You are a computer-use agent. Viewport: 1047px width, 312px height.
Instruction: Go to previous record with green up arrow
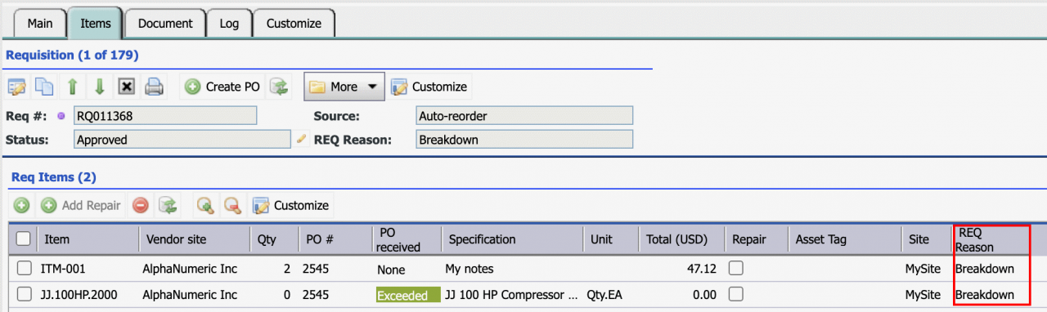72,87
